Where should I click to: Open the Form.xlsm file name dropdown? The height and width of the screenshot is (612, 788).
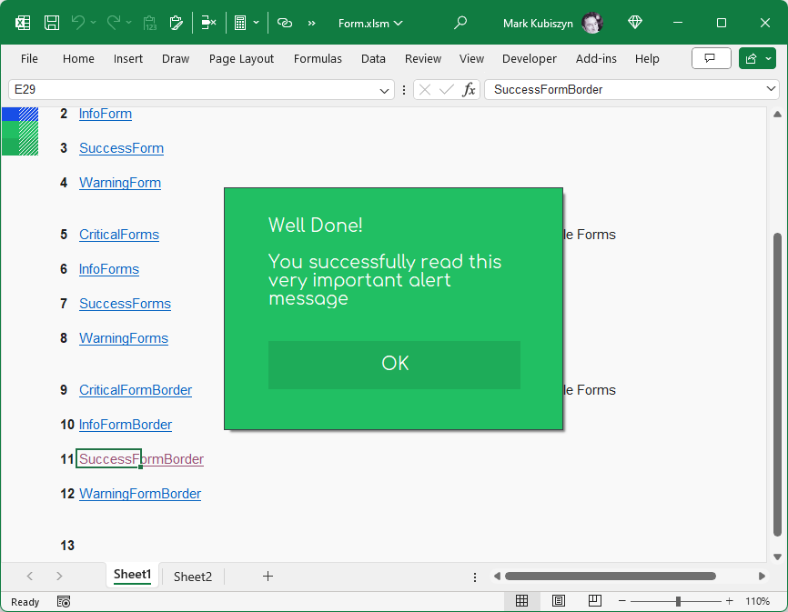point(370,23)
